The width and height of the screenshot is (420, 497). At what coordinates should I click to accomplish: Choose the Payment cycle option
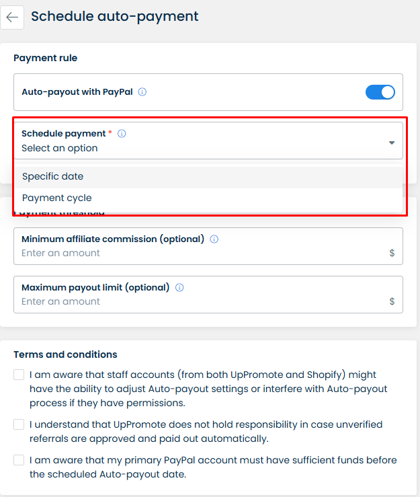[x=57, y=198]
